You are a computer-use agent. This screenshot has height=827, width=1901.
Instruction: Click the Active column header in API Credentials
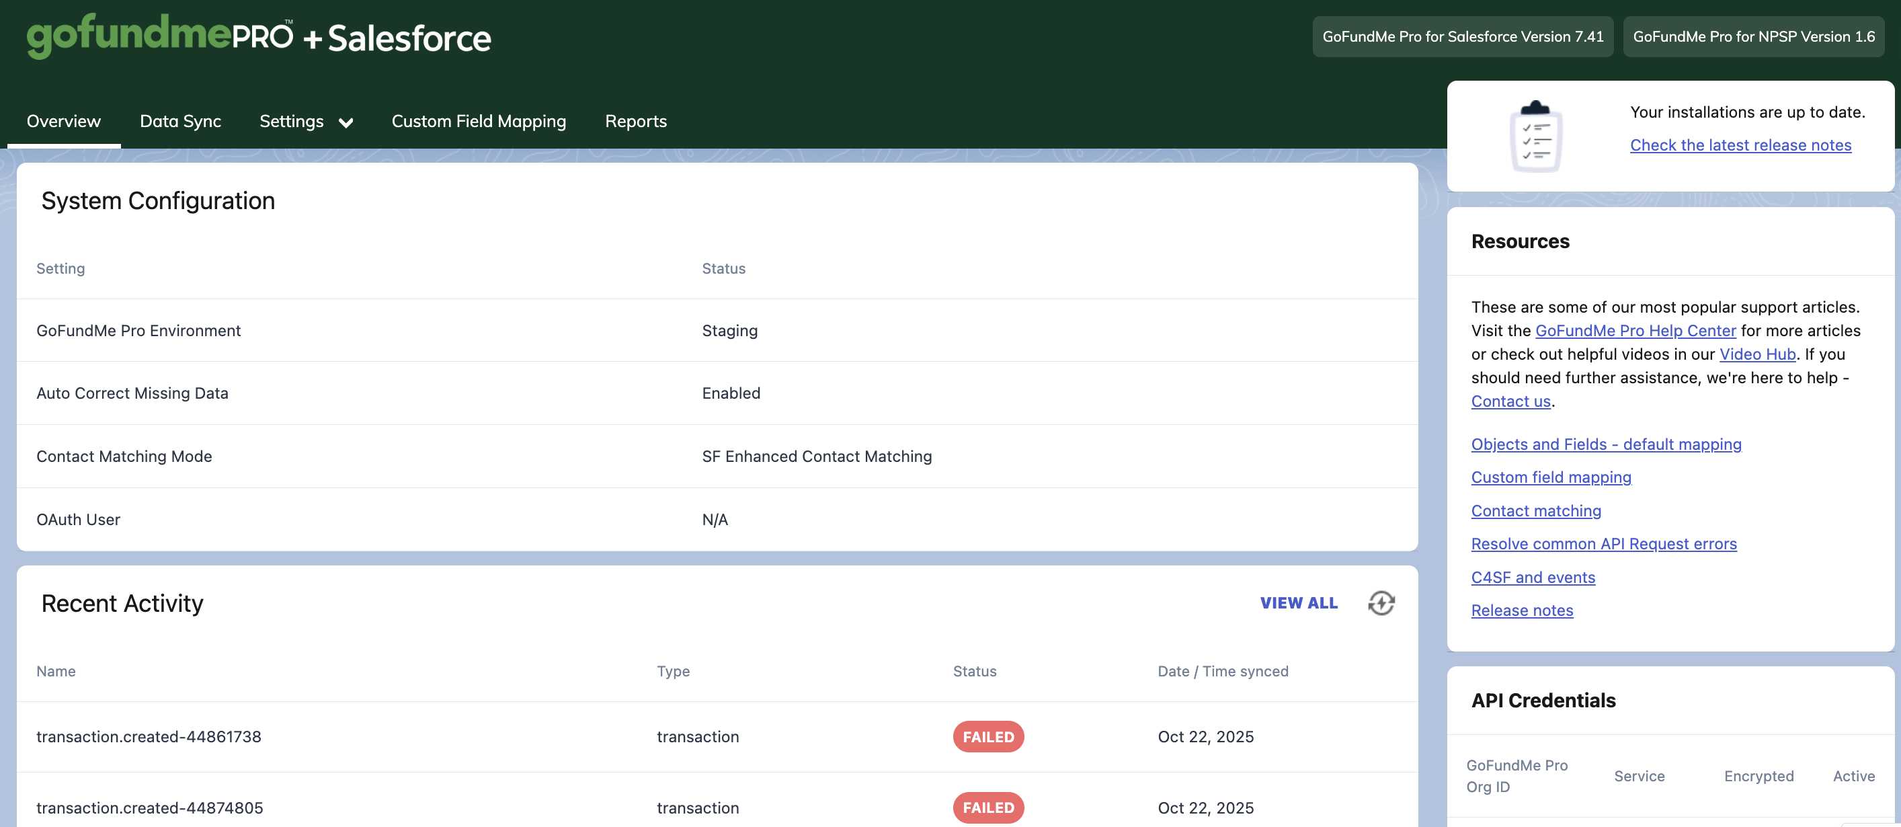pyautogui.click(x=1854, y=775)
